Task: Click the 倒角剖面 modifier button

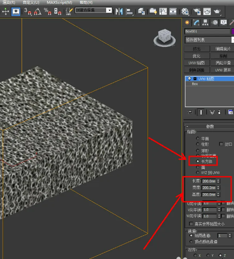Action: [x=197, y=70]
